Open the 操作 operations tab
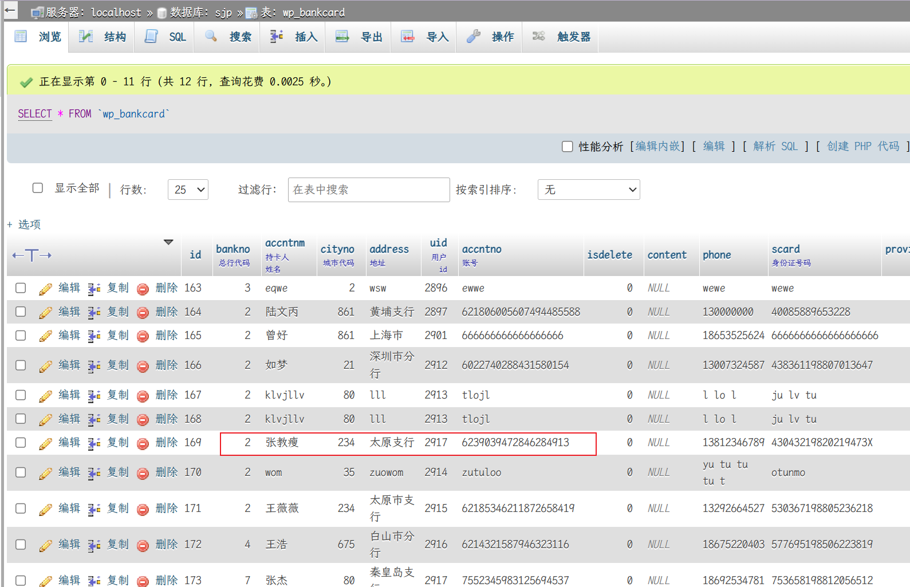 coord(490,37)
